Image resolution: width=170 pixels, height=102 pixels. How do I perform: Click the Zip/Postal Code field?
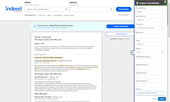[150, 60]
